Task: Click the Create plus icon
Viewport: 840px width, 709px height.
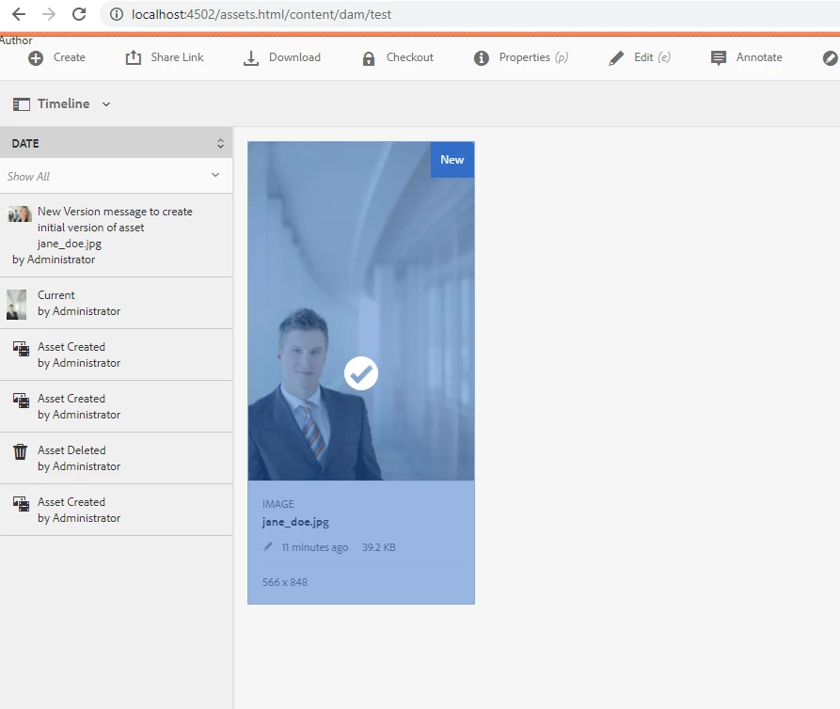Action: (x=36, y=58)
